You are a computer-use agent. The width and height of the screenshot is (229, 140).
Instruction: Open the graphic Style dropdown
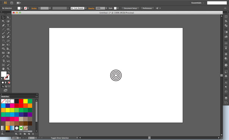(118, 8)
